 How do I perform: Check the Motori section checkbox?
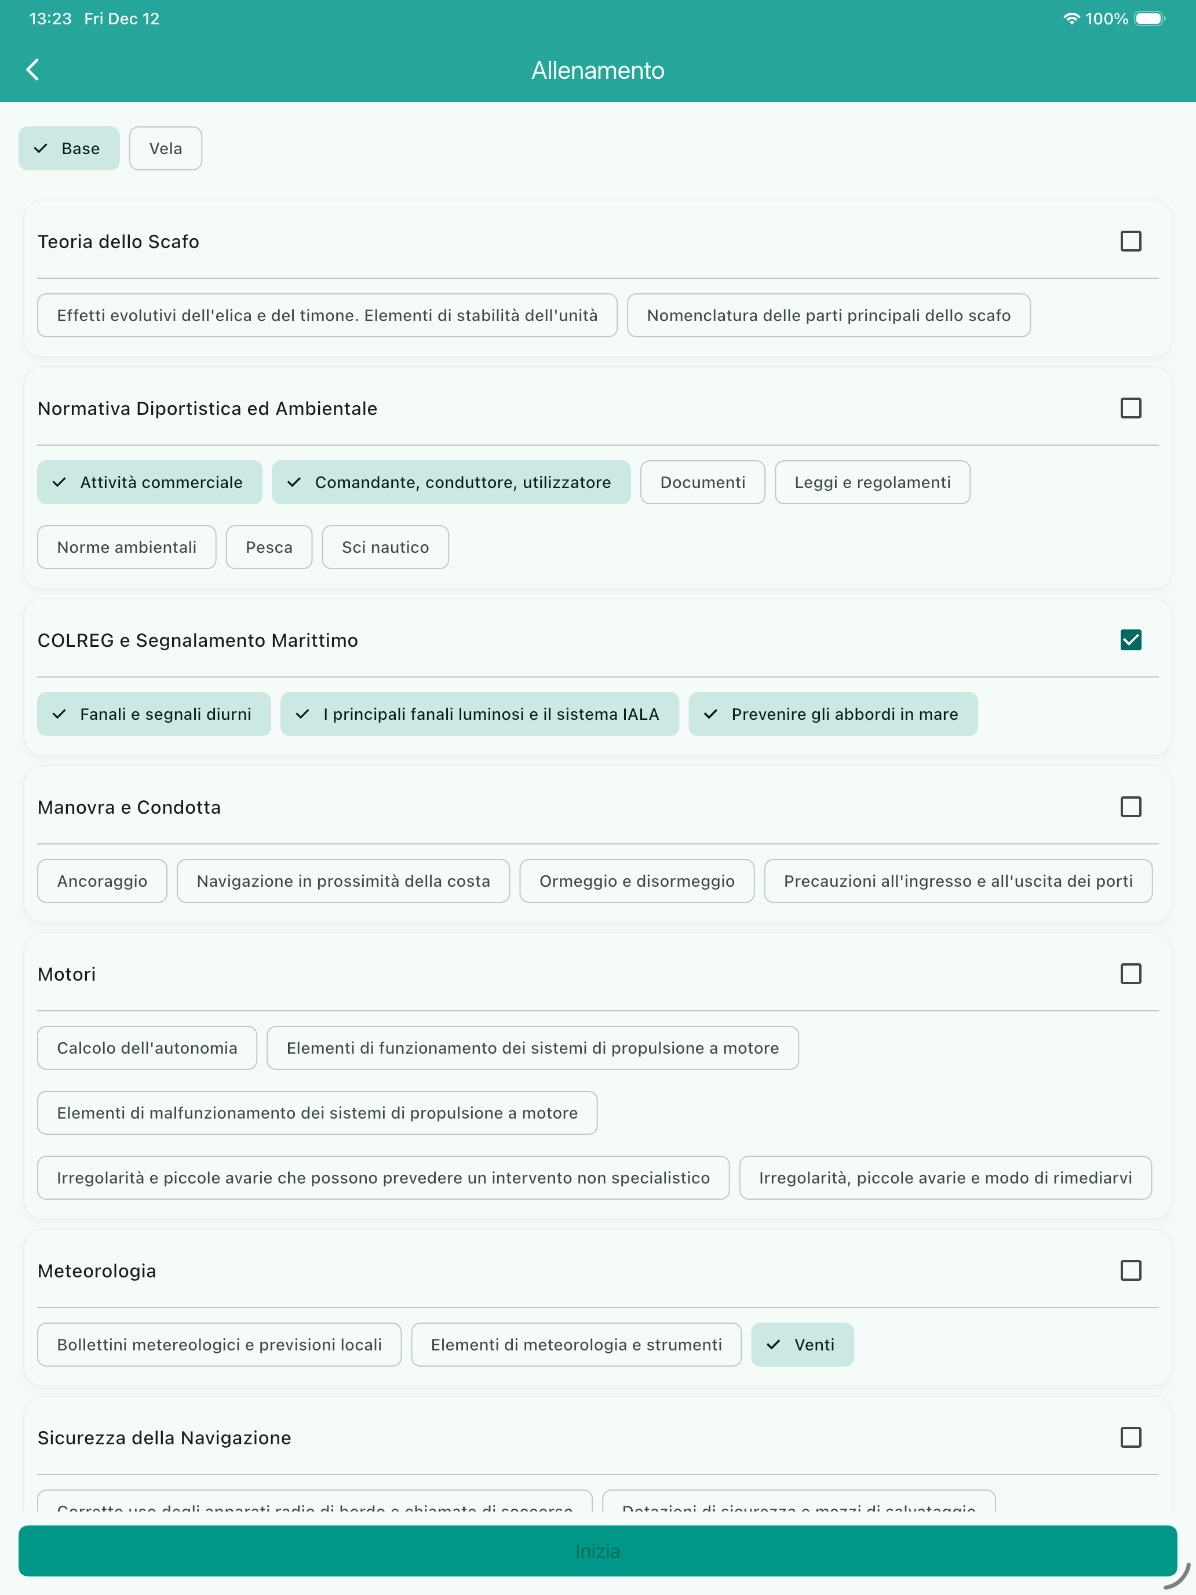(x=1131, y=974)
